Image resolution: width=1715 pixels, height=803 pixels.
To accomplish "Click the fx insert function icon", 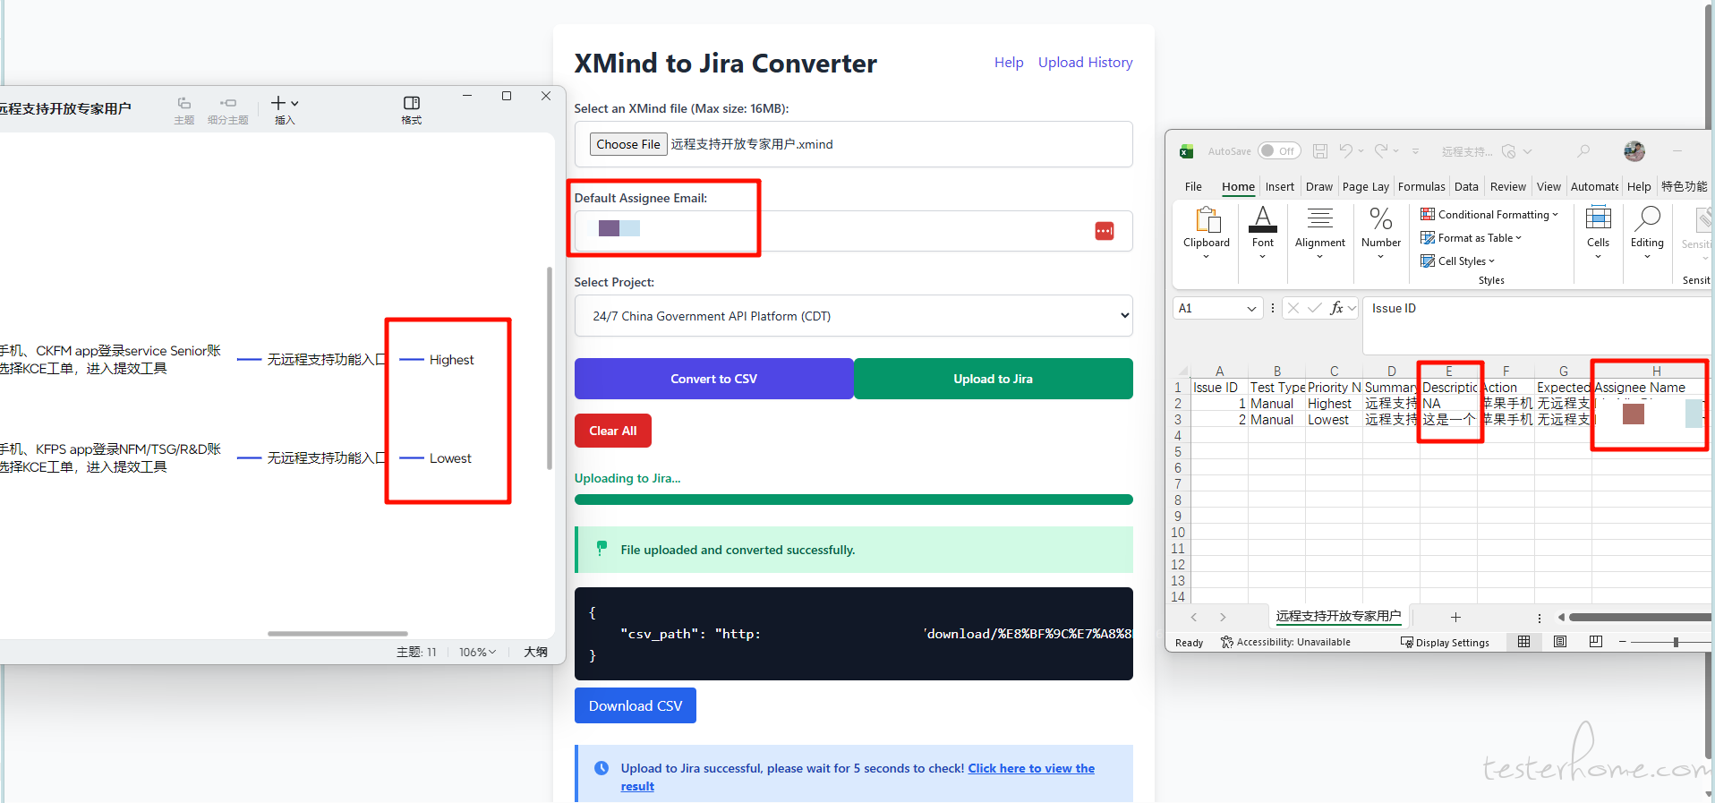I will 1336,308.
